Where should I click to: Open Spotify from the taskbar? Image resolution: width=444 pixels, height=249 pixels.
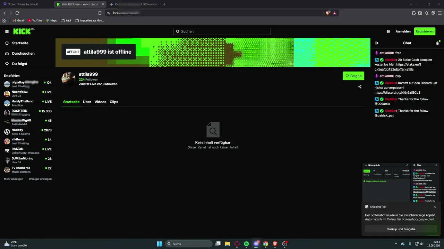coord(246,244)
